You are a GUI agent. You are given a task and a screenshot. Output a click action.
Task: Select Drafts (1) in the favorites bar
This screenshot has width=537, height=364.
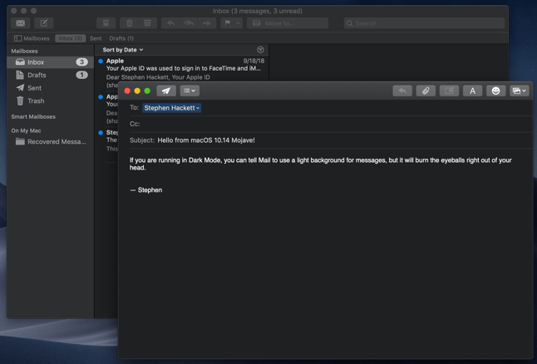tap(121, 38)
